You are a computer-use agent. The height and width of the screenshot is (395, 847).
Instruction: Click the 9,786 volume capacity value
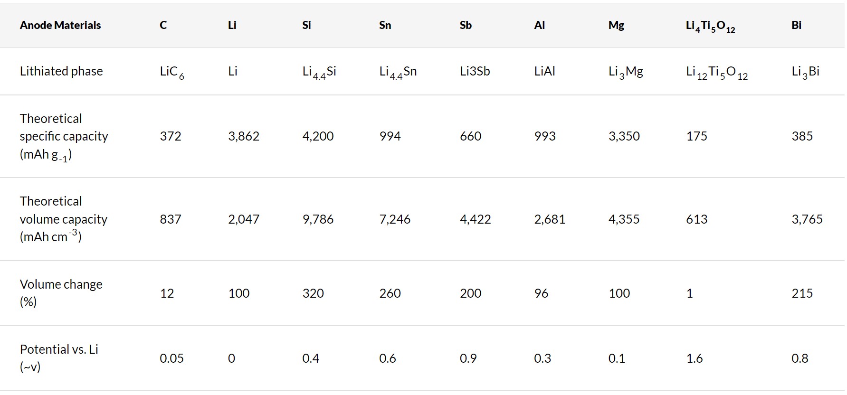pyautogui.click(x=318, y=219)
